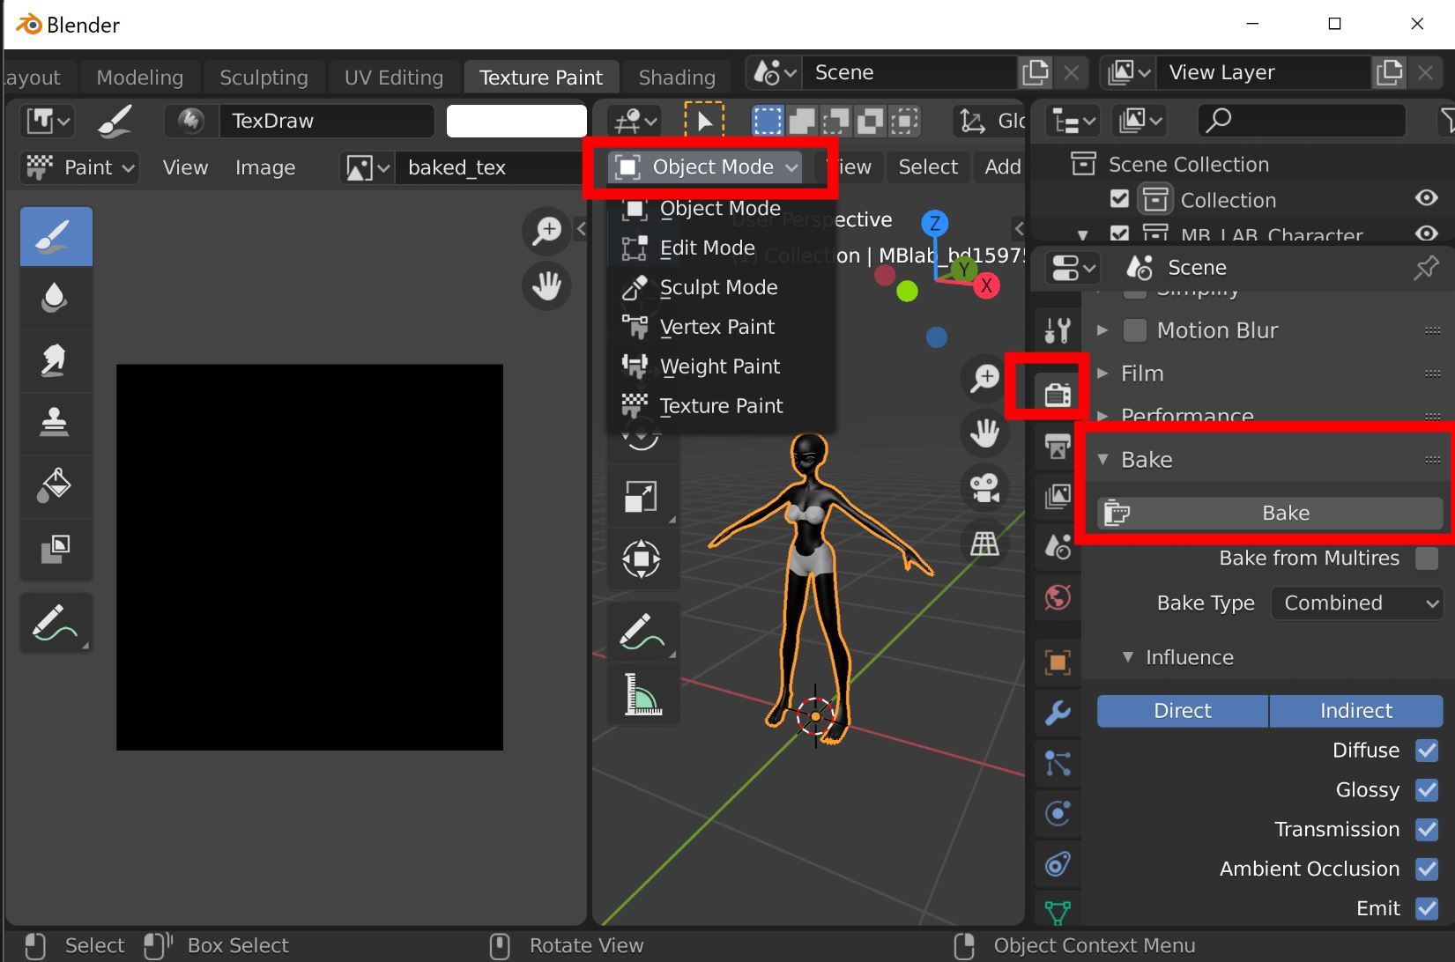
Task: Choose Vertex Paint from the mode menu
Action: click(x=716, y=327)
